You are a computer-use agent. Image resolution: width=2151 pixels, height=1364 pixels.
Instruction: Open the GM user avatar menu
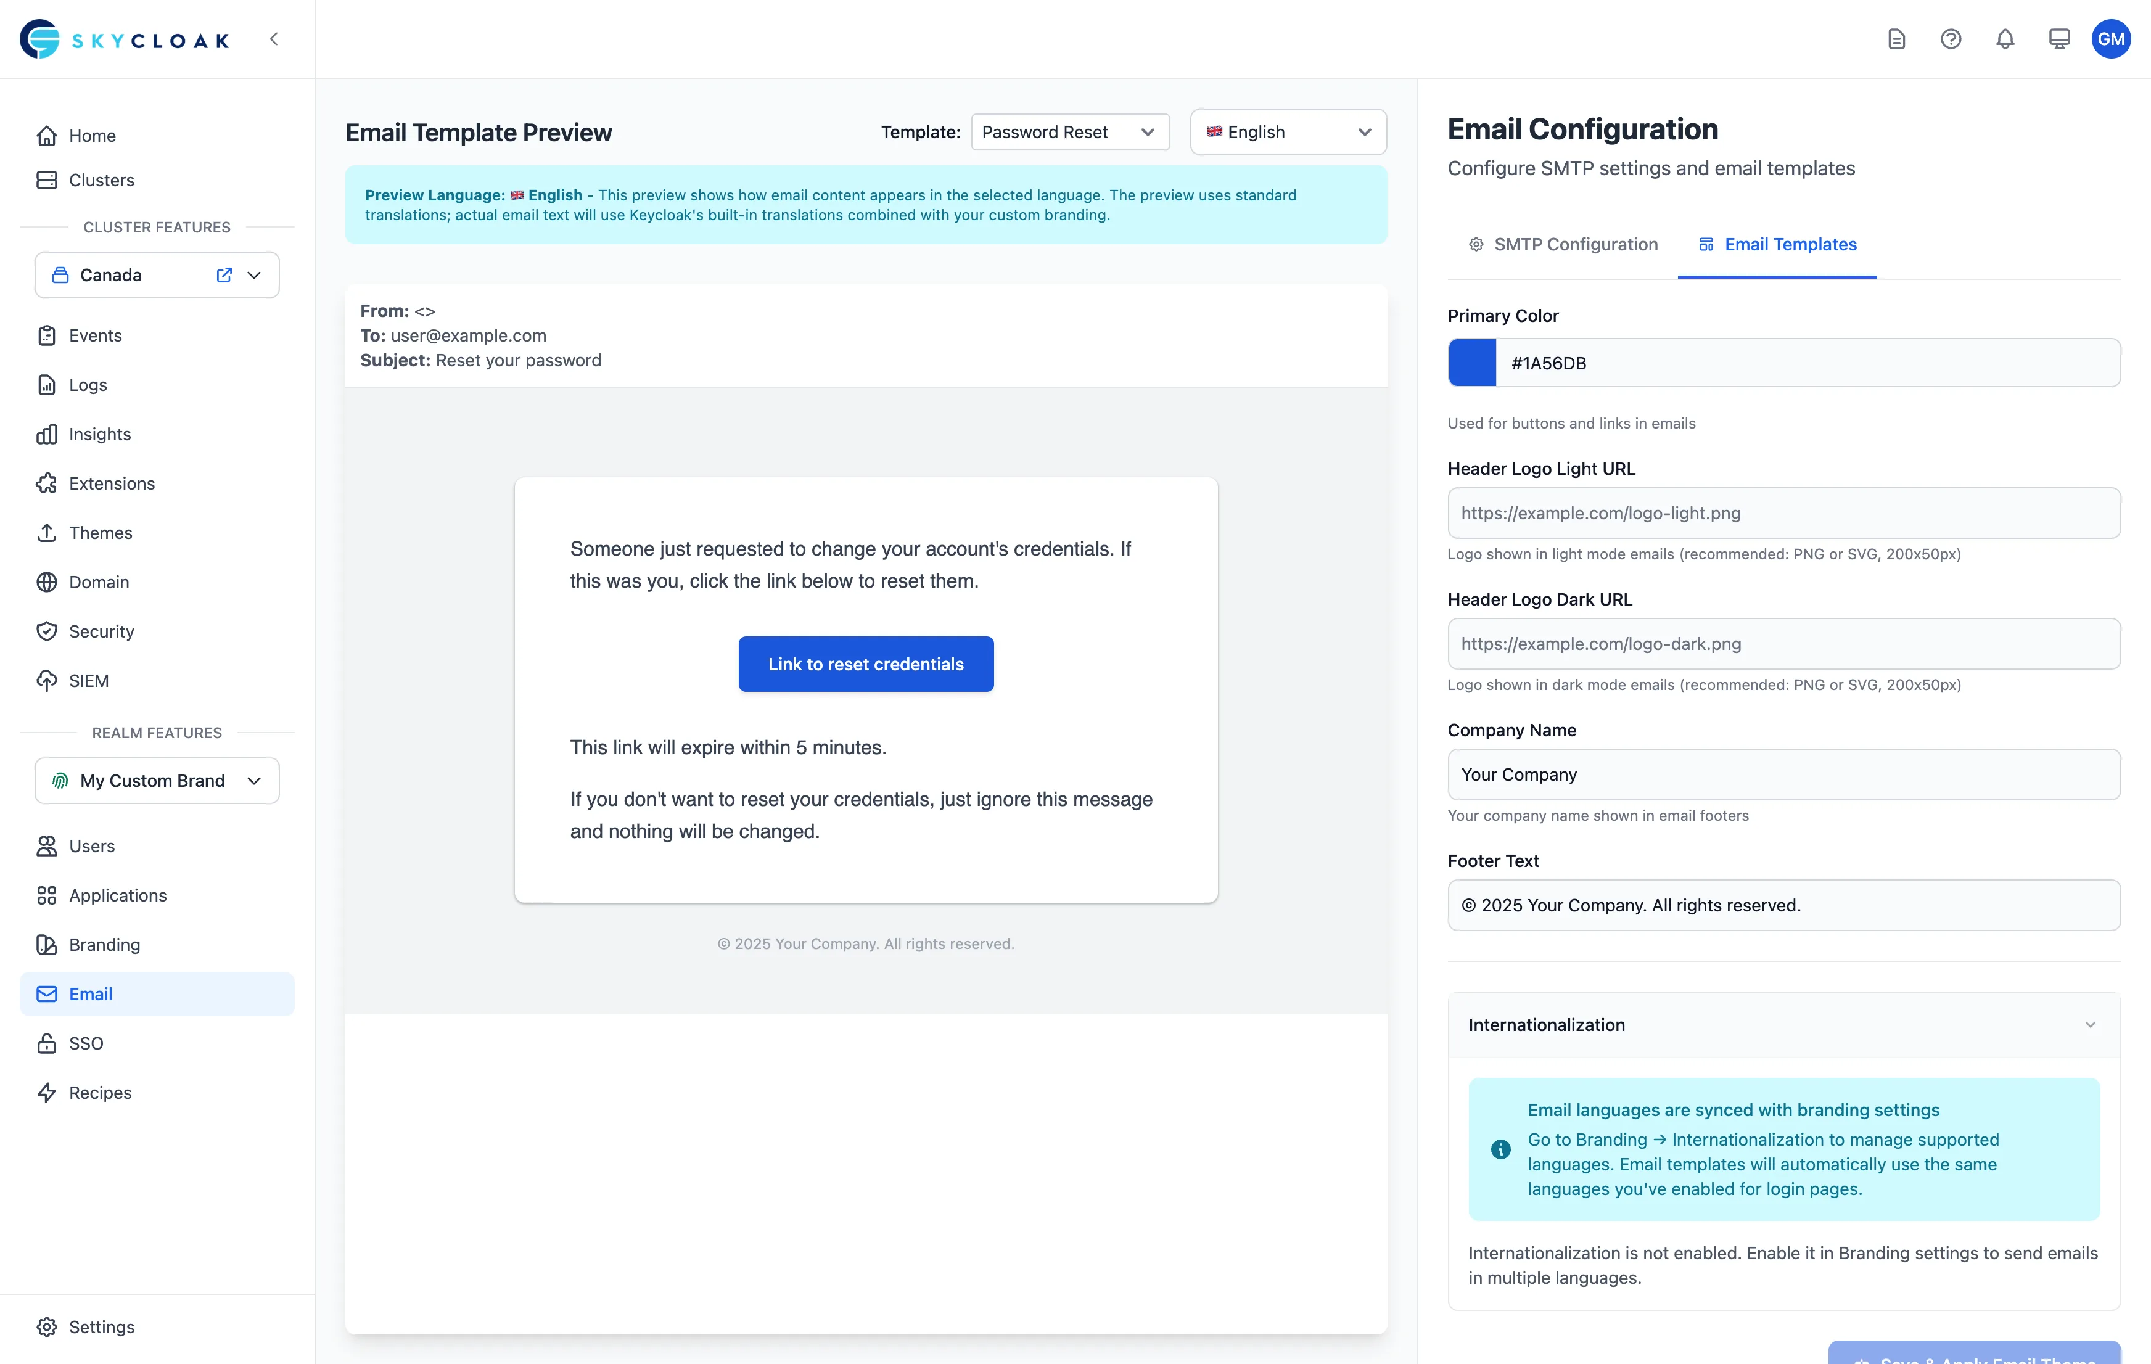tap(2112, 38)
